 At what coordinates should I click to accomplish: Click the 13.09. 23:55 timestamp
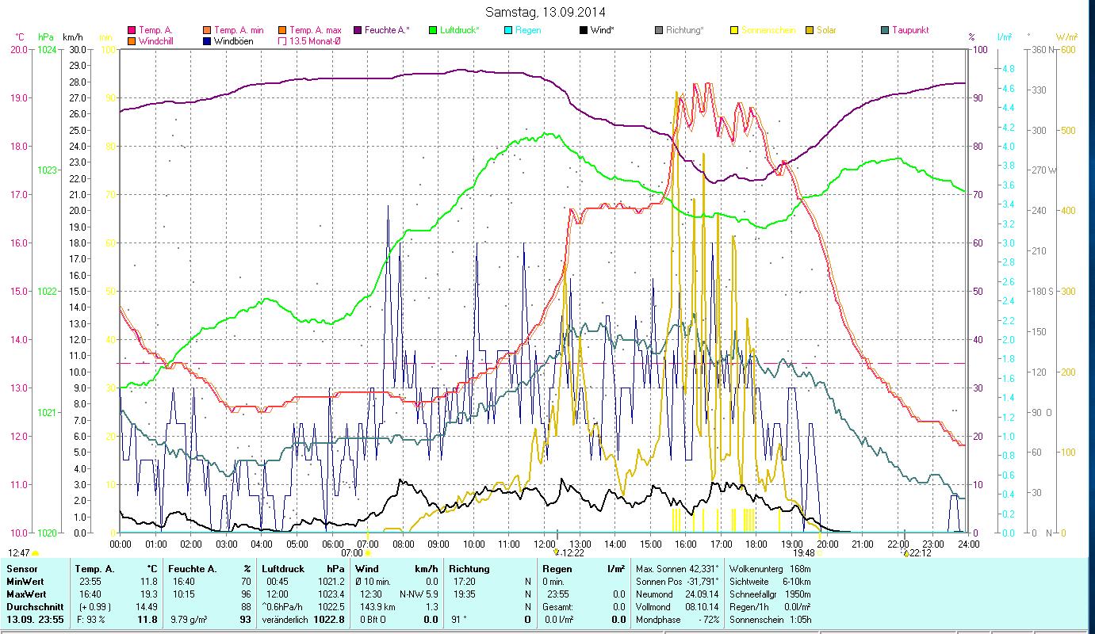tap(36, 619)
